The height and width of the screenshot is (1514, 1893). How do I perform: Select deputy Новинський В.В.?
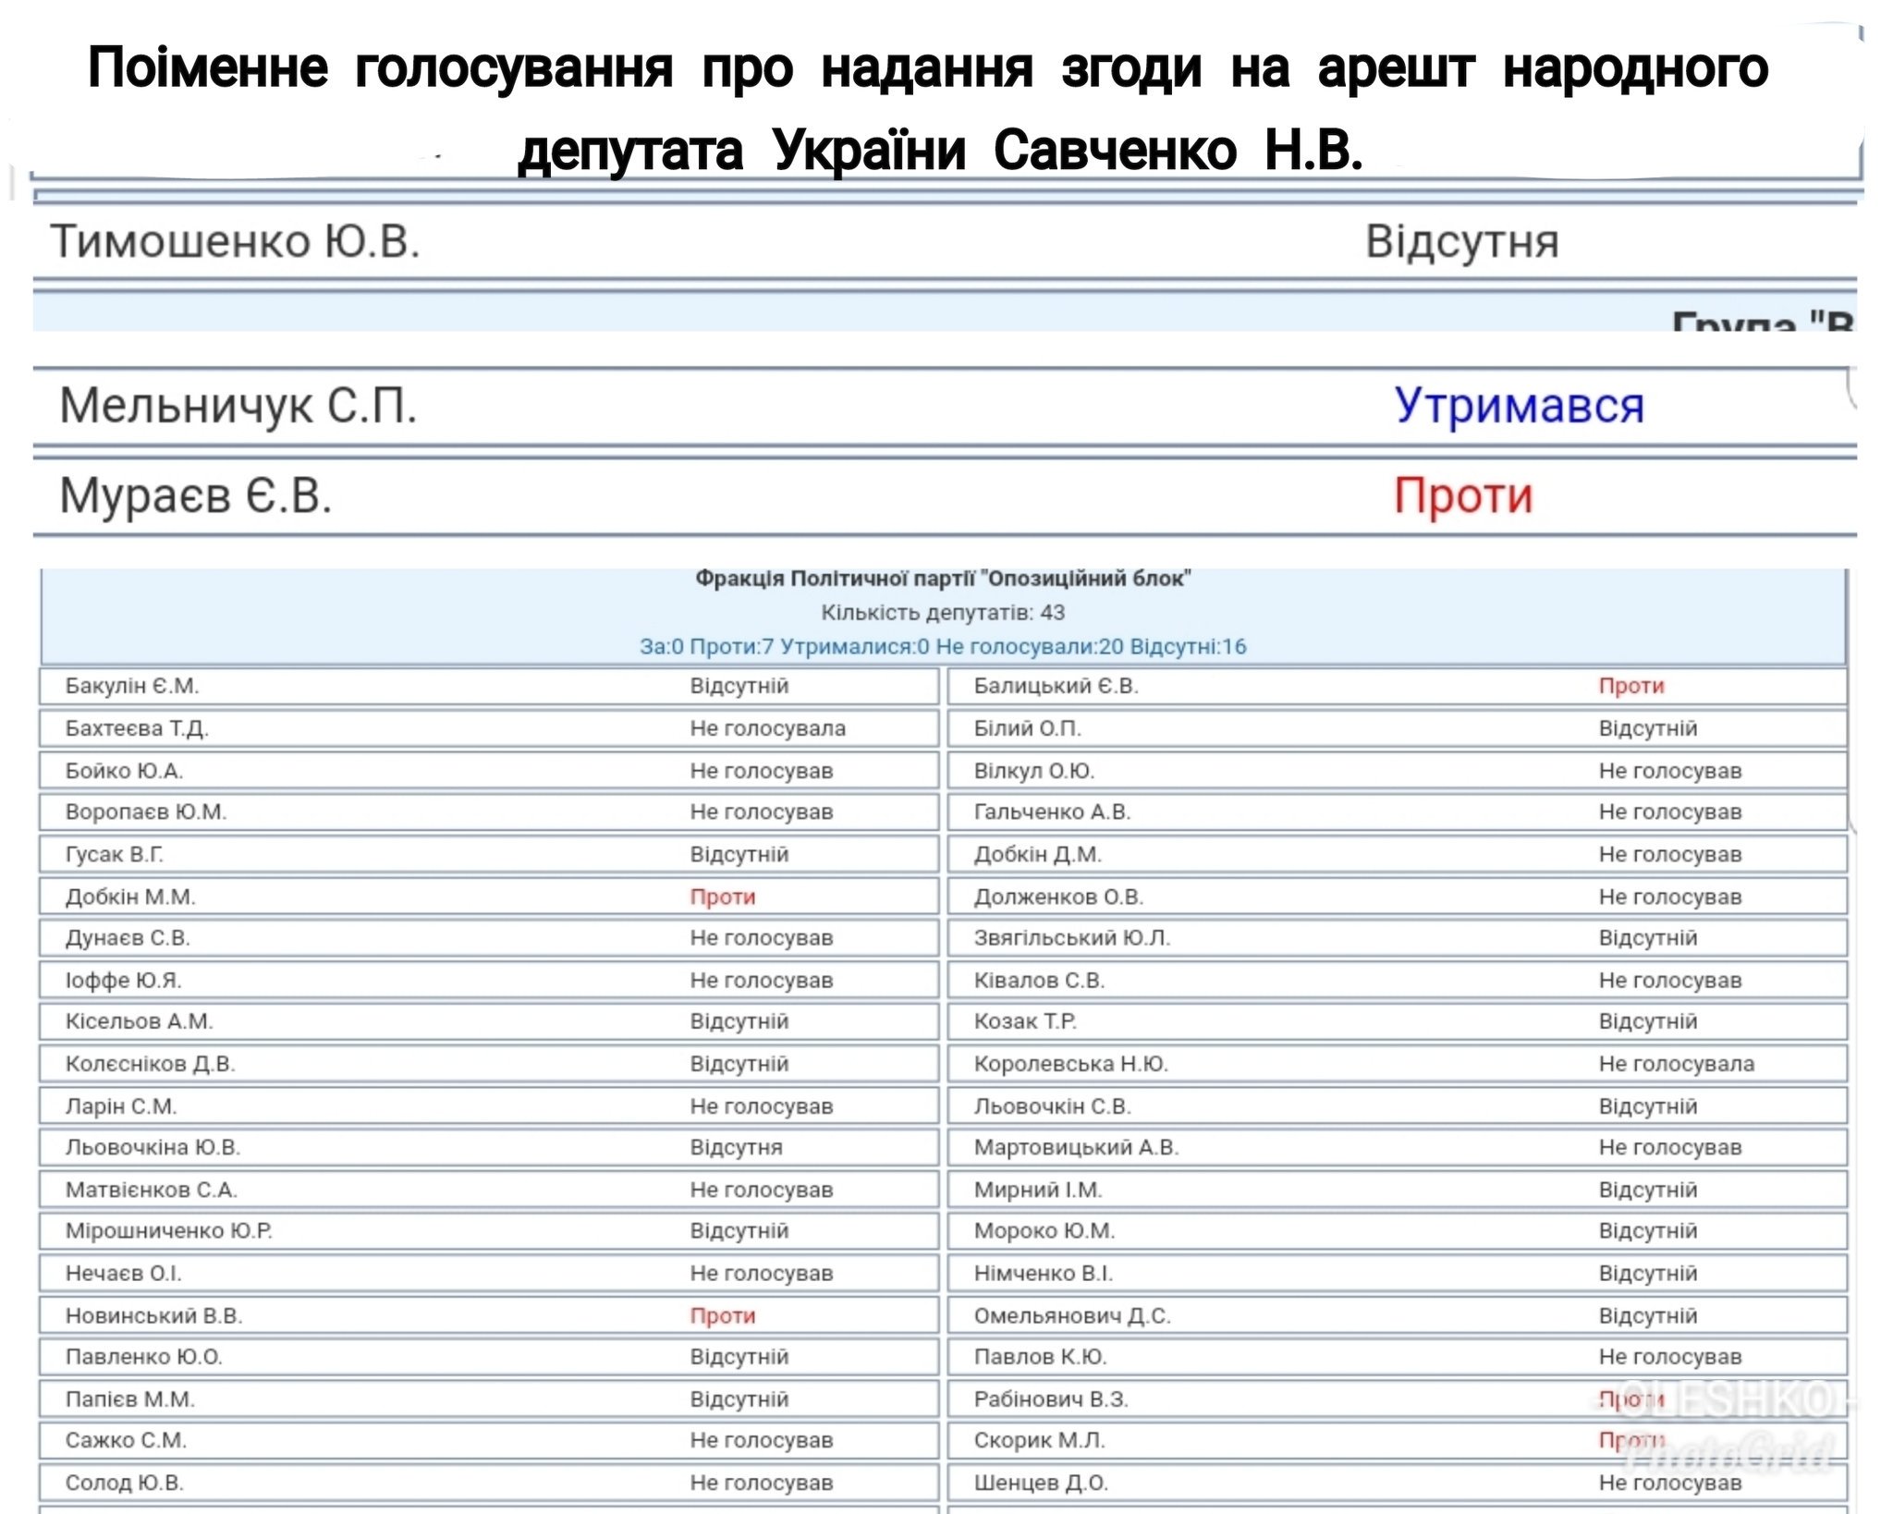pyautogui.click(x=153, y=1315)
